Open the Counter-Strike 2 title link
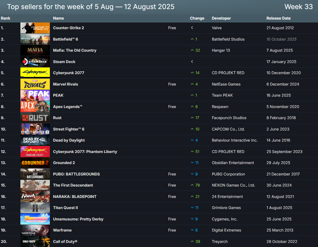Viewport: 318px width, 247px height. 68,28
